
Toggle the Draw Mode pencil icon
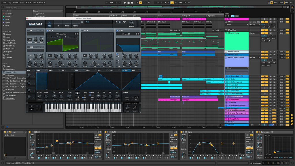pyautogui.click(x=269, y=3)
